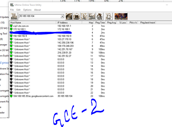172x127 pixels.
Task: Click the Host Name column header
Action: [33, 23]
